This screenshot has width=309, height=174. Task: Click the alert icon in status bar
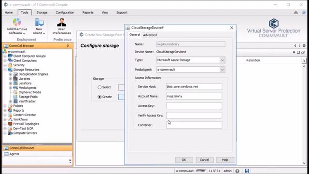click(237, 171)
